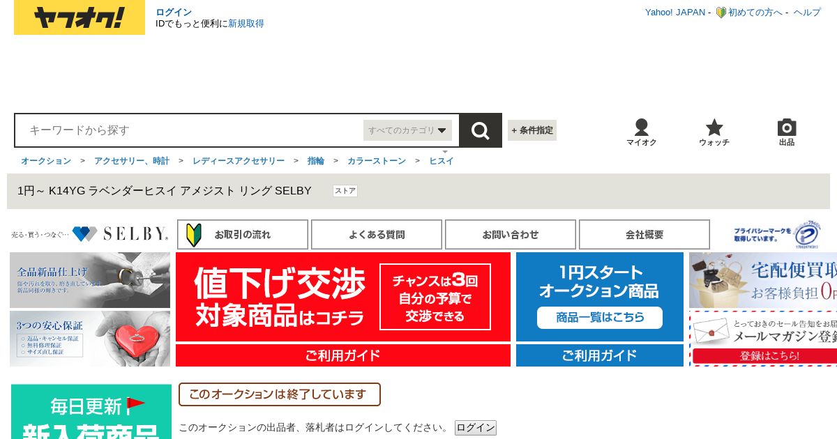
Task: Go to アクセサリー、時計 breadcrumb
Action: [x=132, y=161]
